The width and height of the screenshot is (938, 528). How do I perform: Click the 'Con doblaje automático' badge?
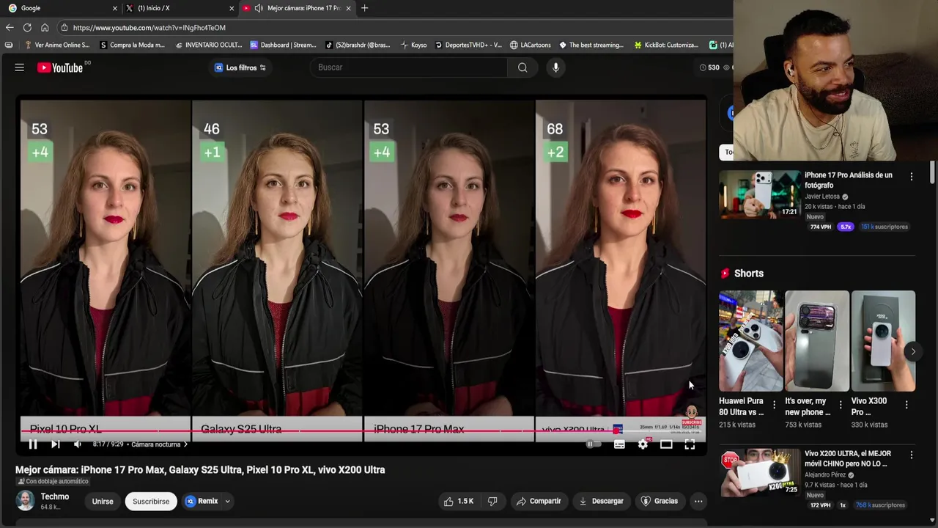point(53,481)
